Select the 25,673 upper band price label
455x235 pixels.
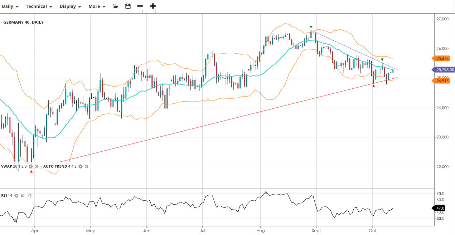[441, 58]
